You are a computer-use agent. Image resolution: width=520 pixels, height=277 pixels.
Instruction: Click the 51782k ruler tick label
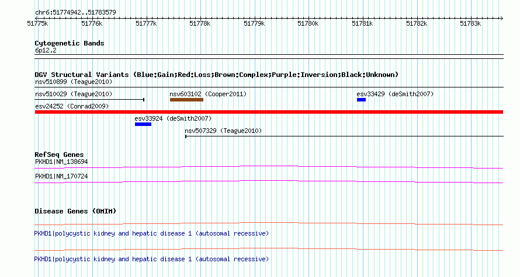pyautogui.click(x=417, y=23)
